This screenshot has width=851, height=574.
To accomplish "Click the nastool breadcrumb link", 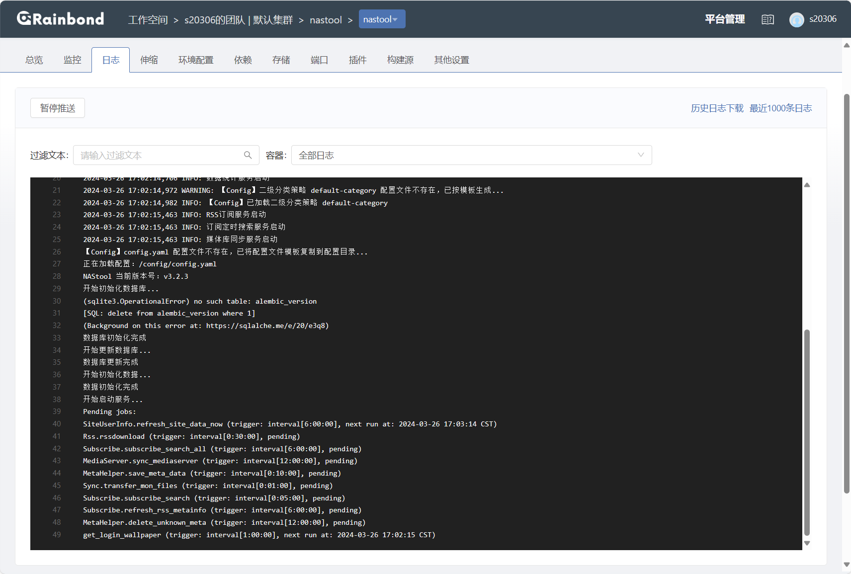I will click(x=326, y=20).
